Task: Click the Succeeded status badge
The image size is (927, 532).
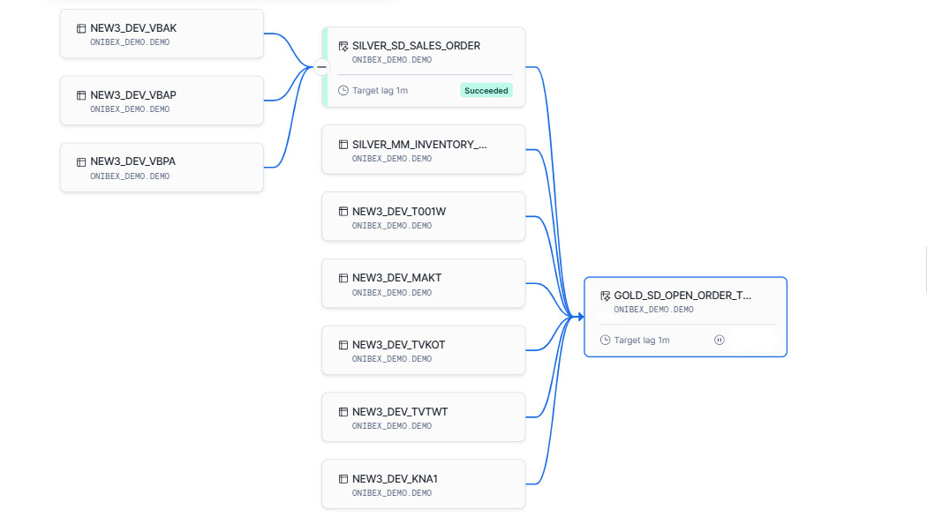Action: point(486,90)
